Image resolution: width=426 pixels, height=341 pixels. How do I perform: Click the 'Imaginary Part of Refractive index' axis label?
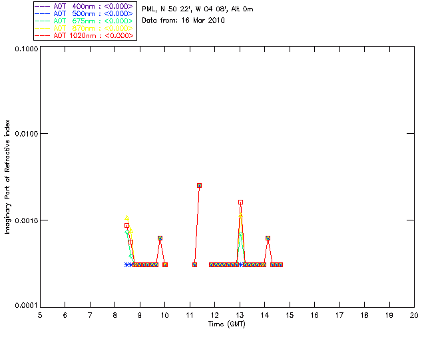pyautogui.click(x=7, y=176)
